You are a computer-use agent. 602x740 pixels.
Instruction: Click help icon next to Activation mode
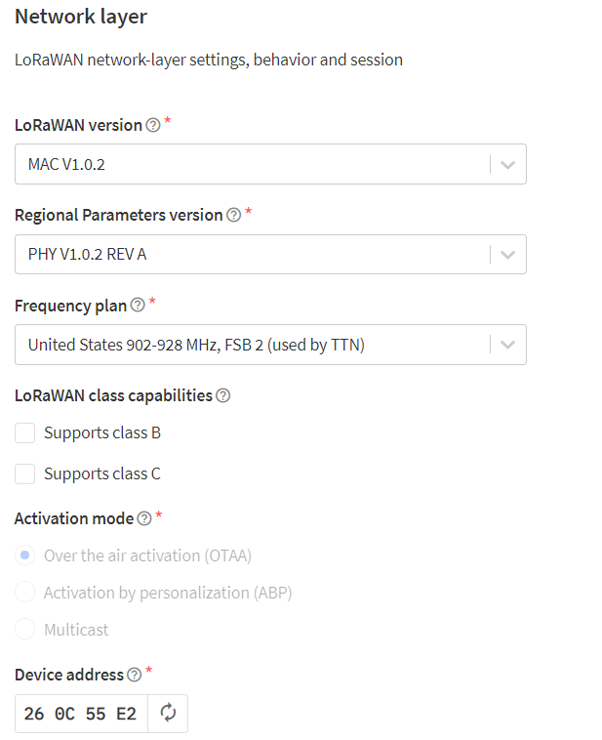(144, 518)
